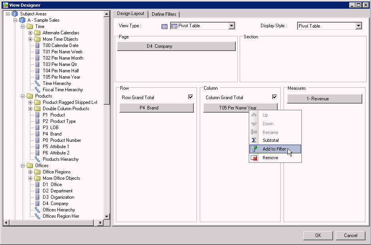This screenshot has width=371, height=245.
Task: Click the P0 Product Number column icon
Action: pyautogui.click(x=38, y=140)
